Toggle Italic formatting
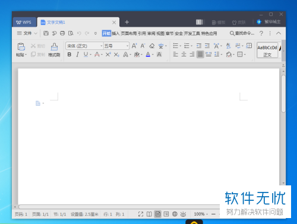297x224 pixels. pos(77,55)
